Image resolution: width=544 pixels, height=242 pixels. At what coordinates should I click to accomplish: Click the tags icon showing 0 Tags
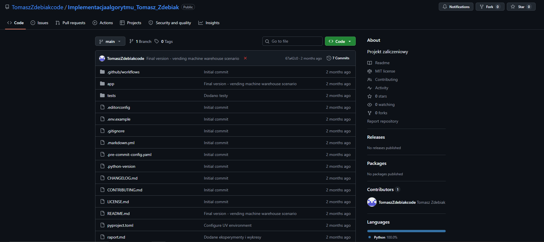[x=157, y=41]
